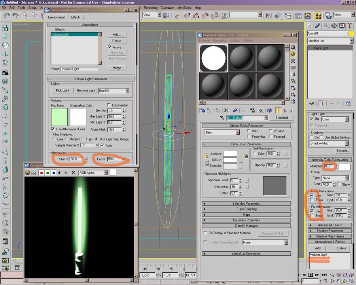The width and height of the screenshot is (356, 285).
Task: Click Pick Material eyedropper icon
Action: [x=222, y=118]
